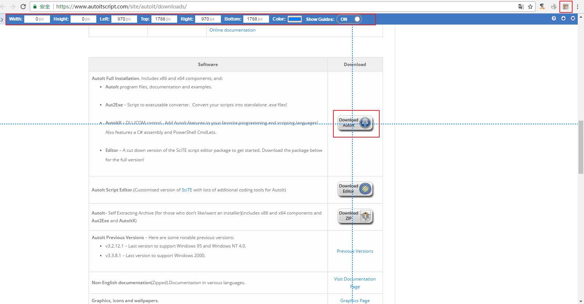The image size is (584, 304).
Task: Click the 'AutoIt Full Installation' text
Action: point(115,78)
